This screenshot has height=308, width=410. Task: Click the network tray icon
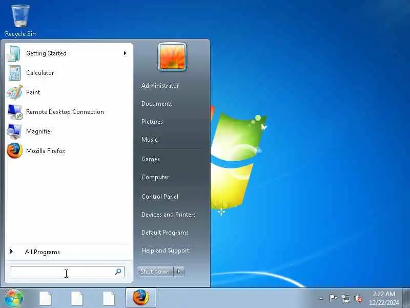click(345, 298)
